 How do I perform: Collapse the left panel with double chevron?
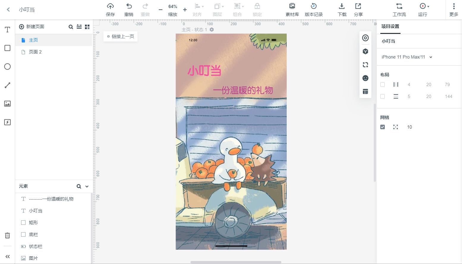(x=7, y=257)
